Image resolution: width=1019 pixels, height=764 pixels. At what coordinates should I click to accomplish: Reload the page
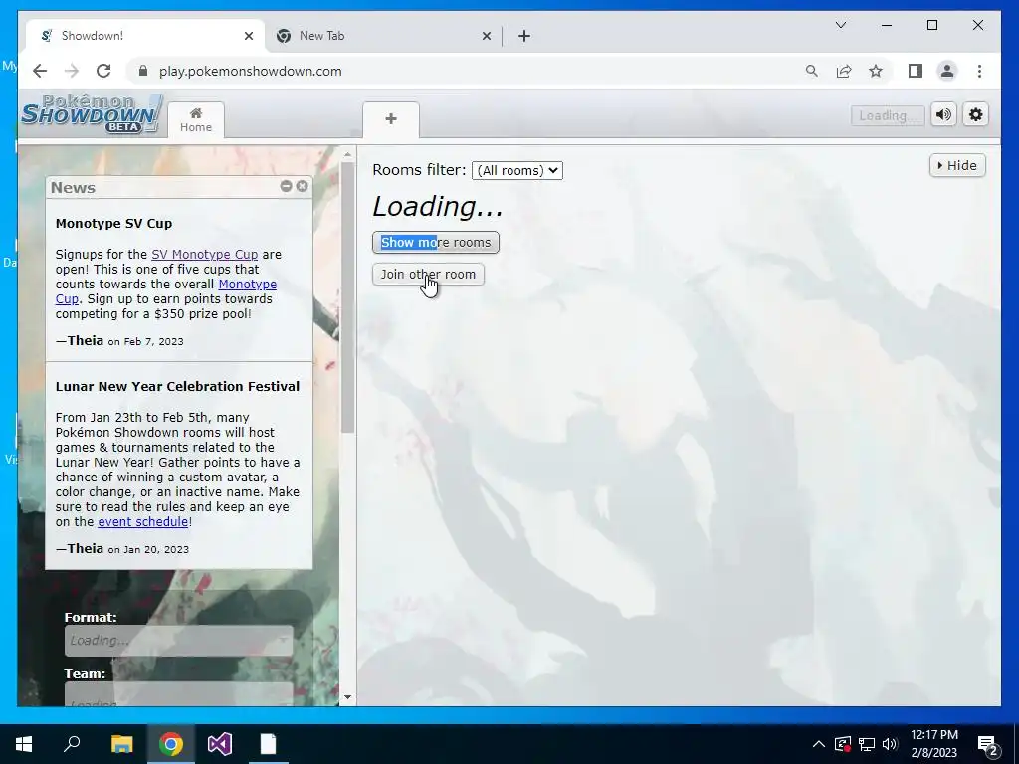[103, 71]
